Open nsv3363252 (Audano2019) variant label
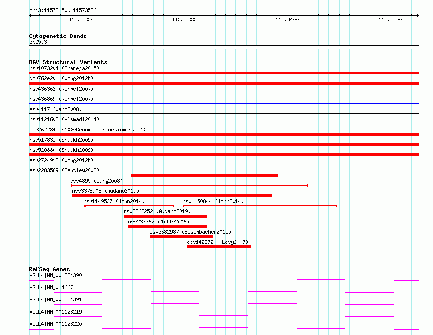The height and width of the screenshot is (335, 433). [x=157, y=211]
